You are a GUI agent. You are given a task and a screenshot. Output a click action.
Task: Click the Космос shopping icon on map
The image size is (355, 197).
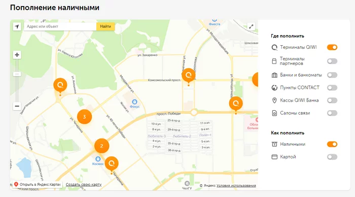pos(98,159)
